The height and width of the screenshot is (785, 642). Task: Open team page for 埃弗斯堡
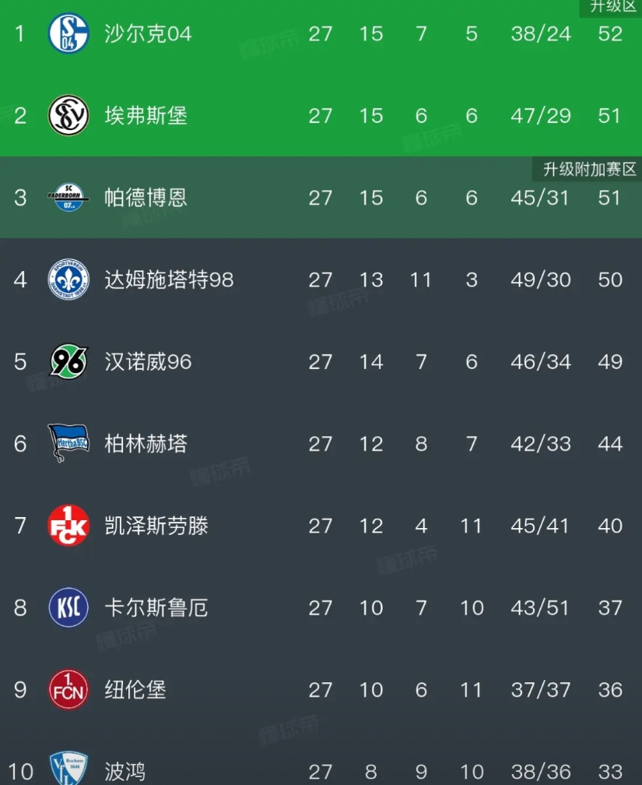pyautogui.click(x=146, y=115)
